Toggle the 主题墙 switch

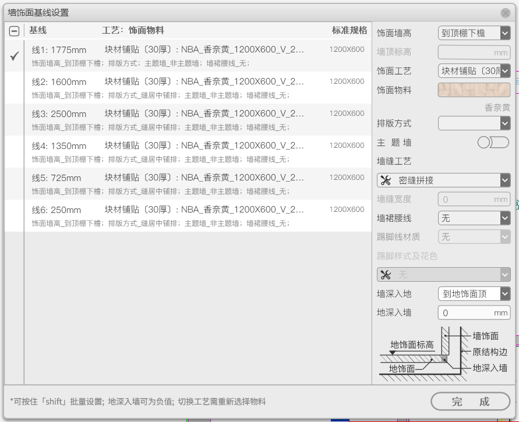493,143
